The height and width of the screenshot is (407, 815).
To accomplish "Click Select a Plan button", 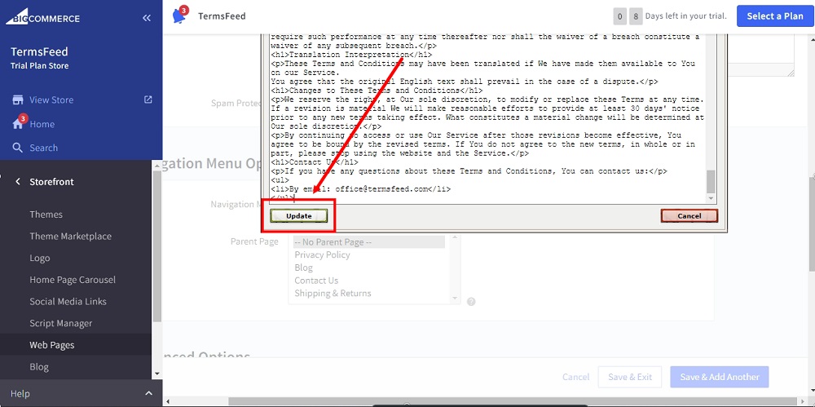I will 775,16.
